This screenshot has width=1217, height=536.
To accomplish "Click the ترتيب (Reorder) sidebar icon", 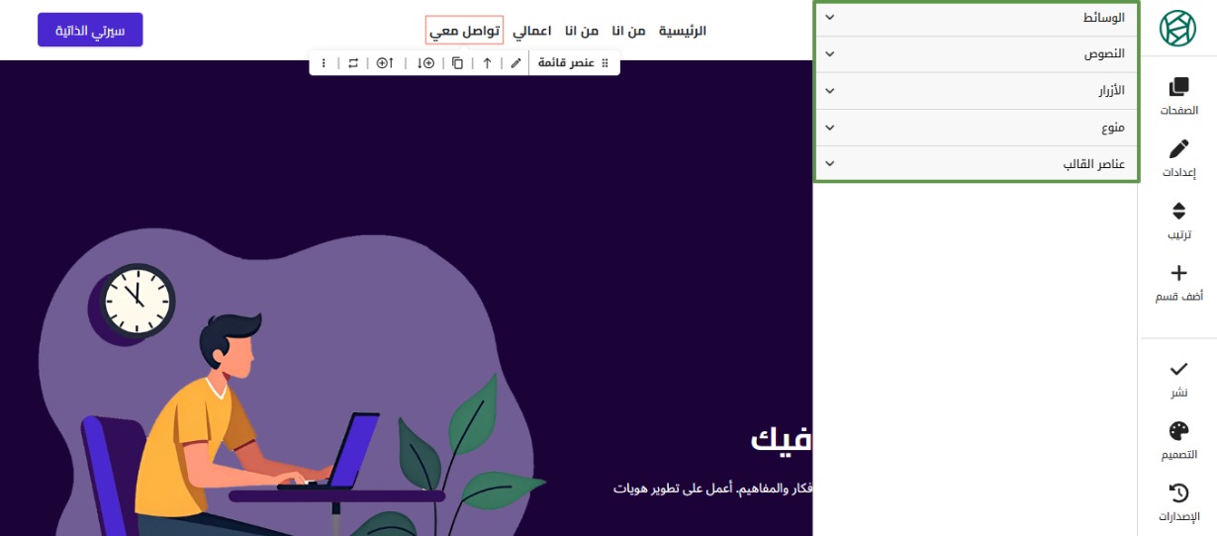I will tap(1178, 221).
